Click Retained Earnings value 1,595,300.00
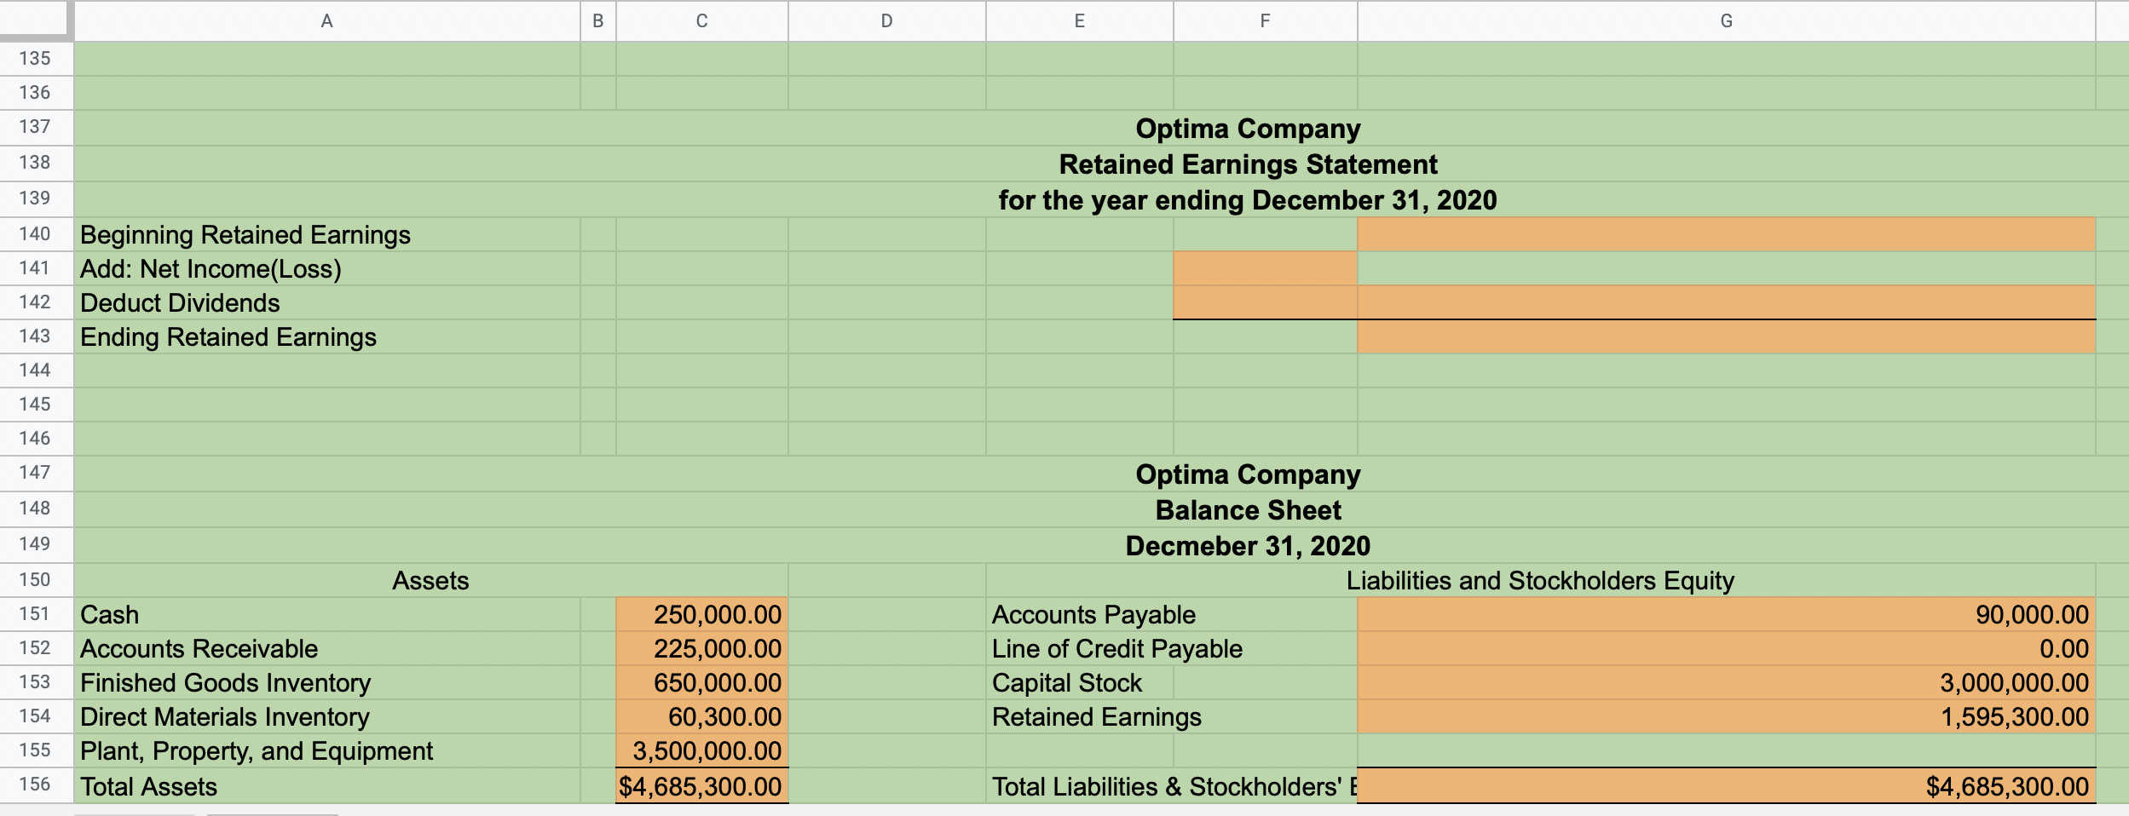 1727,716
